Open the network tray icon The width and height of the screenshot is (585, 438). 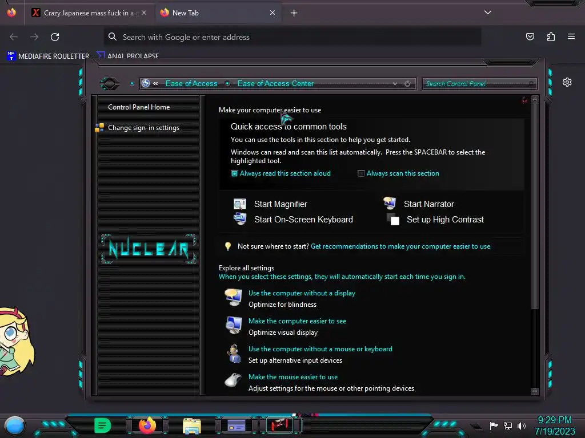tap(508, 425)
